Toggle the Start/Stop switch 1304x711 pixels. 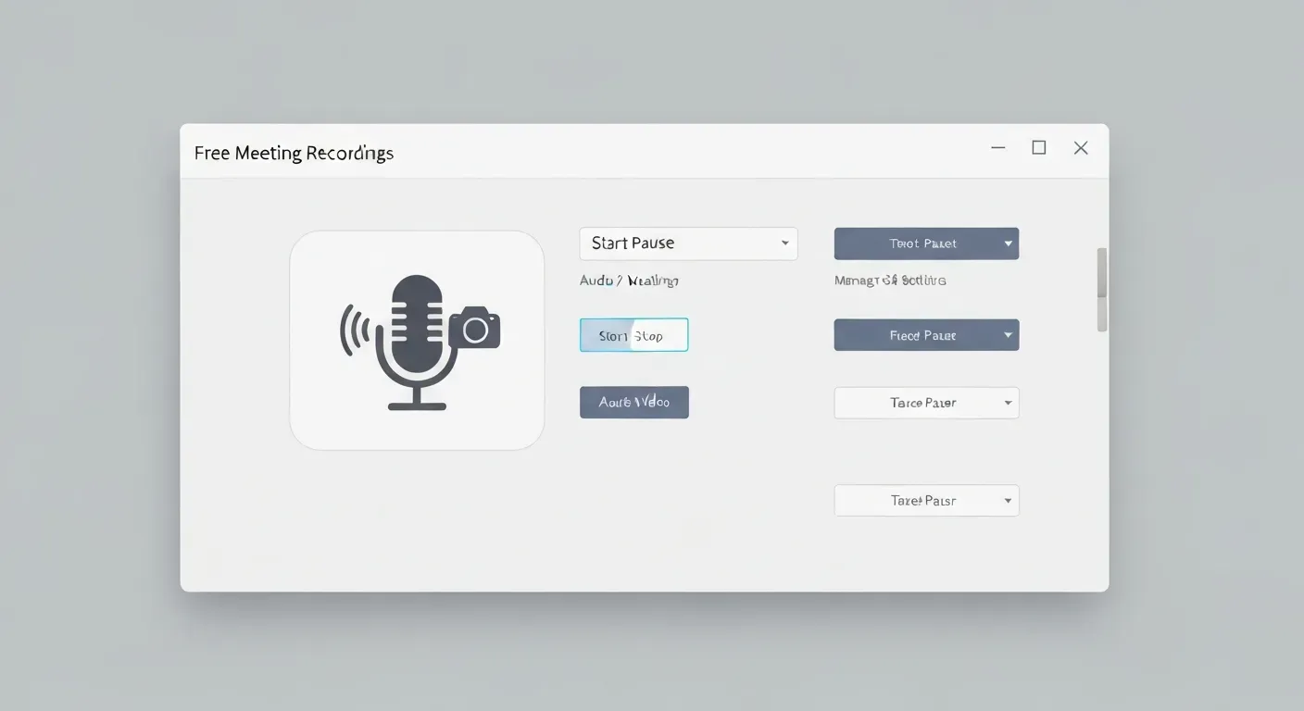click(633, 334)
